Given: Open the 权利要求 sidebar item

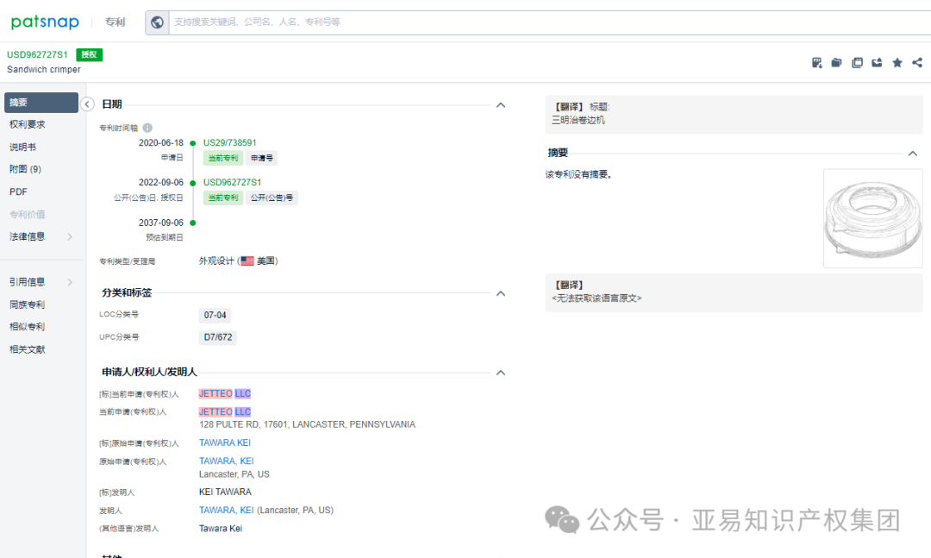Looking at the screenshot, I should (28, 124).
